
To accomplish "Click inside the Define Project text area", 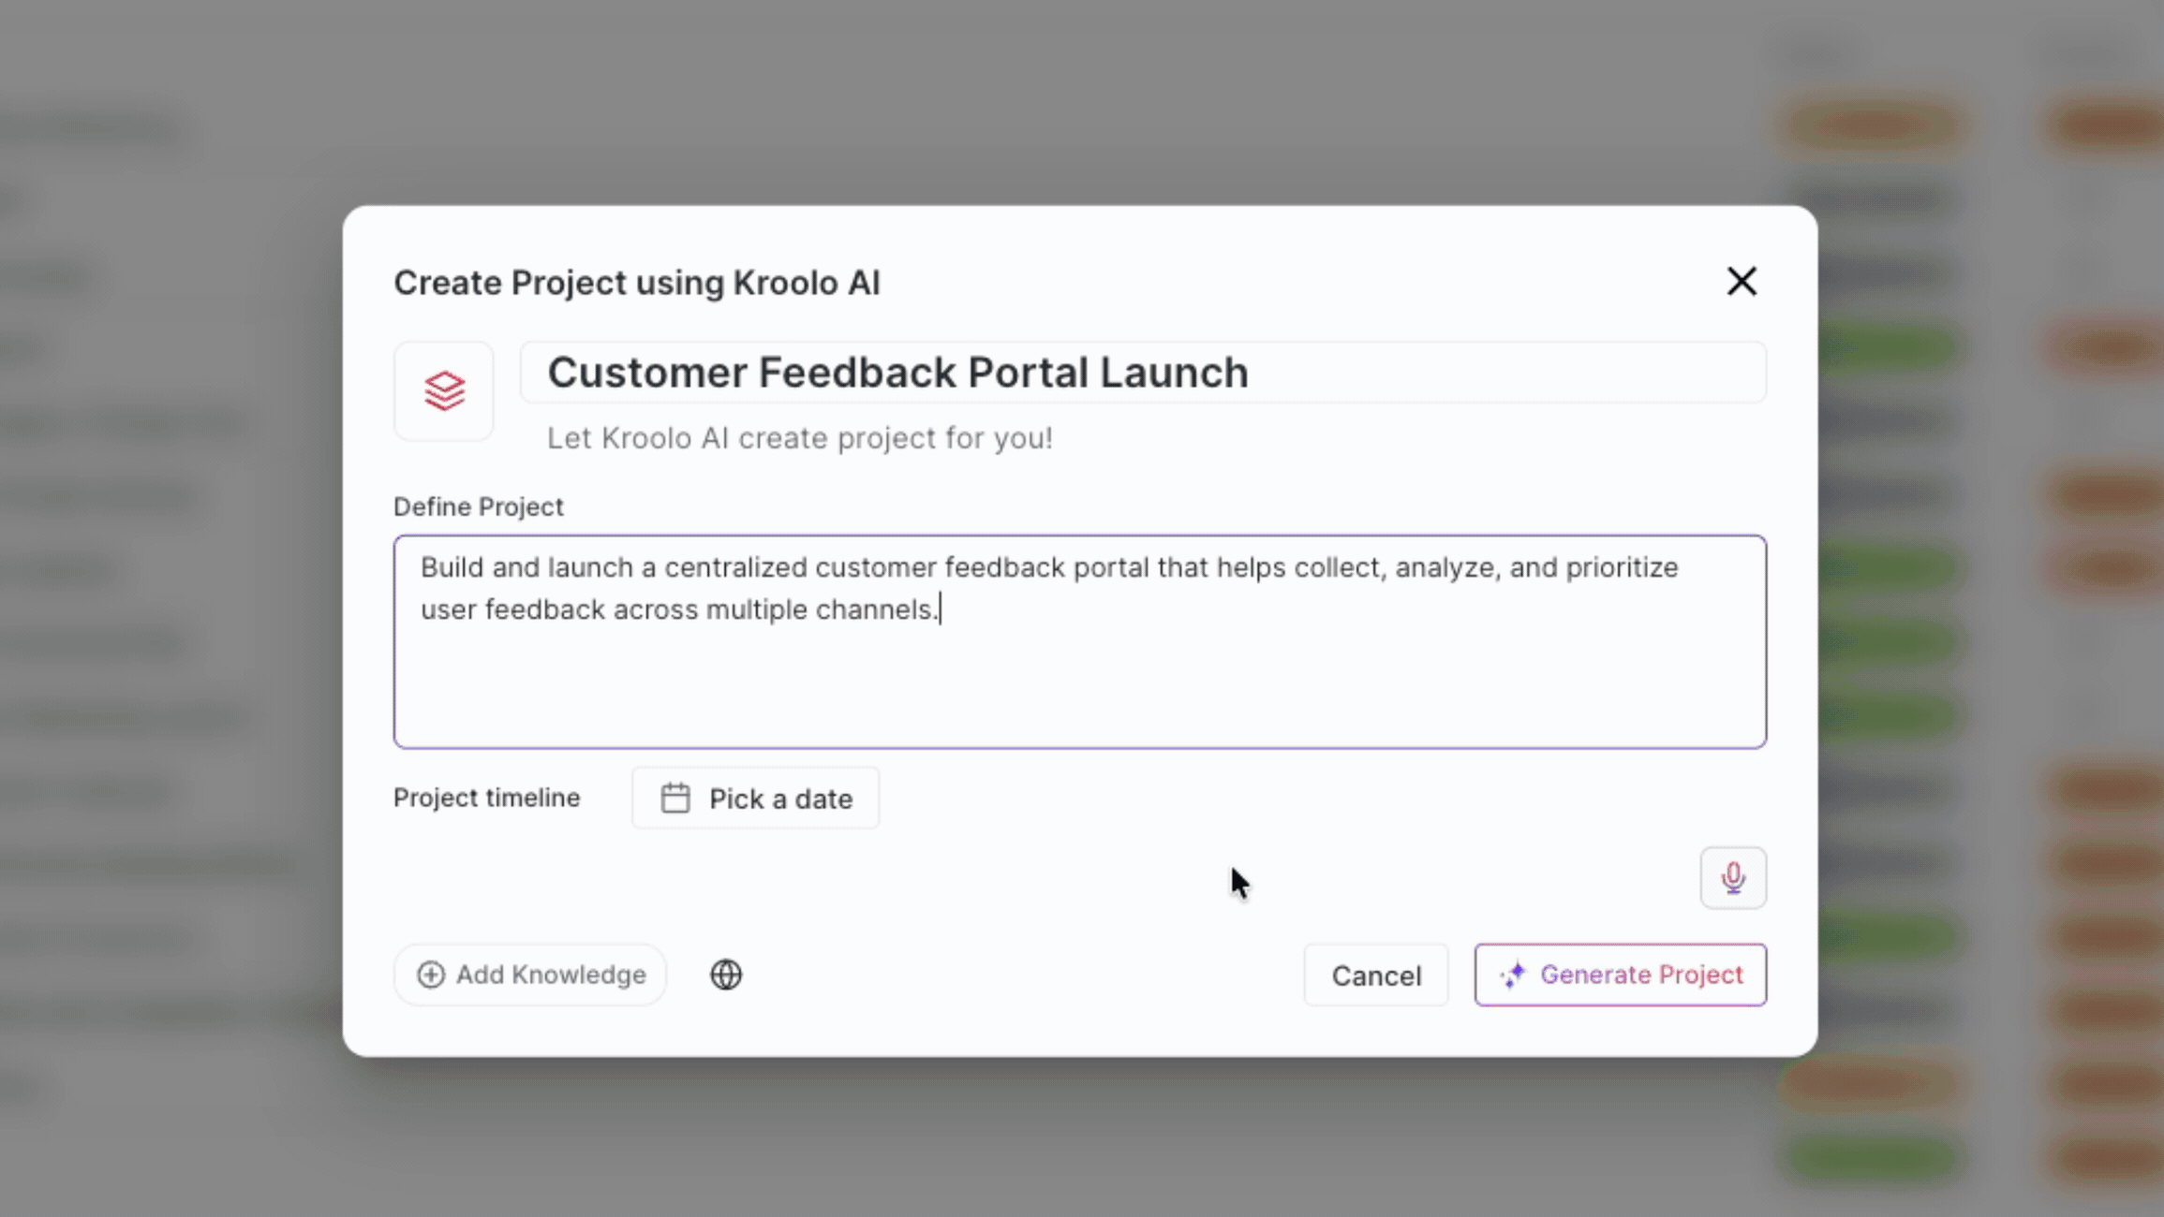I will [x=1080, y=641].
